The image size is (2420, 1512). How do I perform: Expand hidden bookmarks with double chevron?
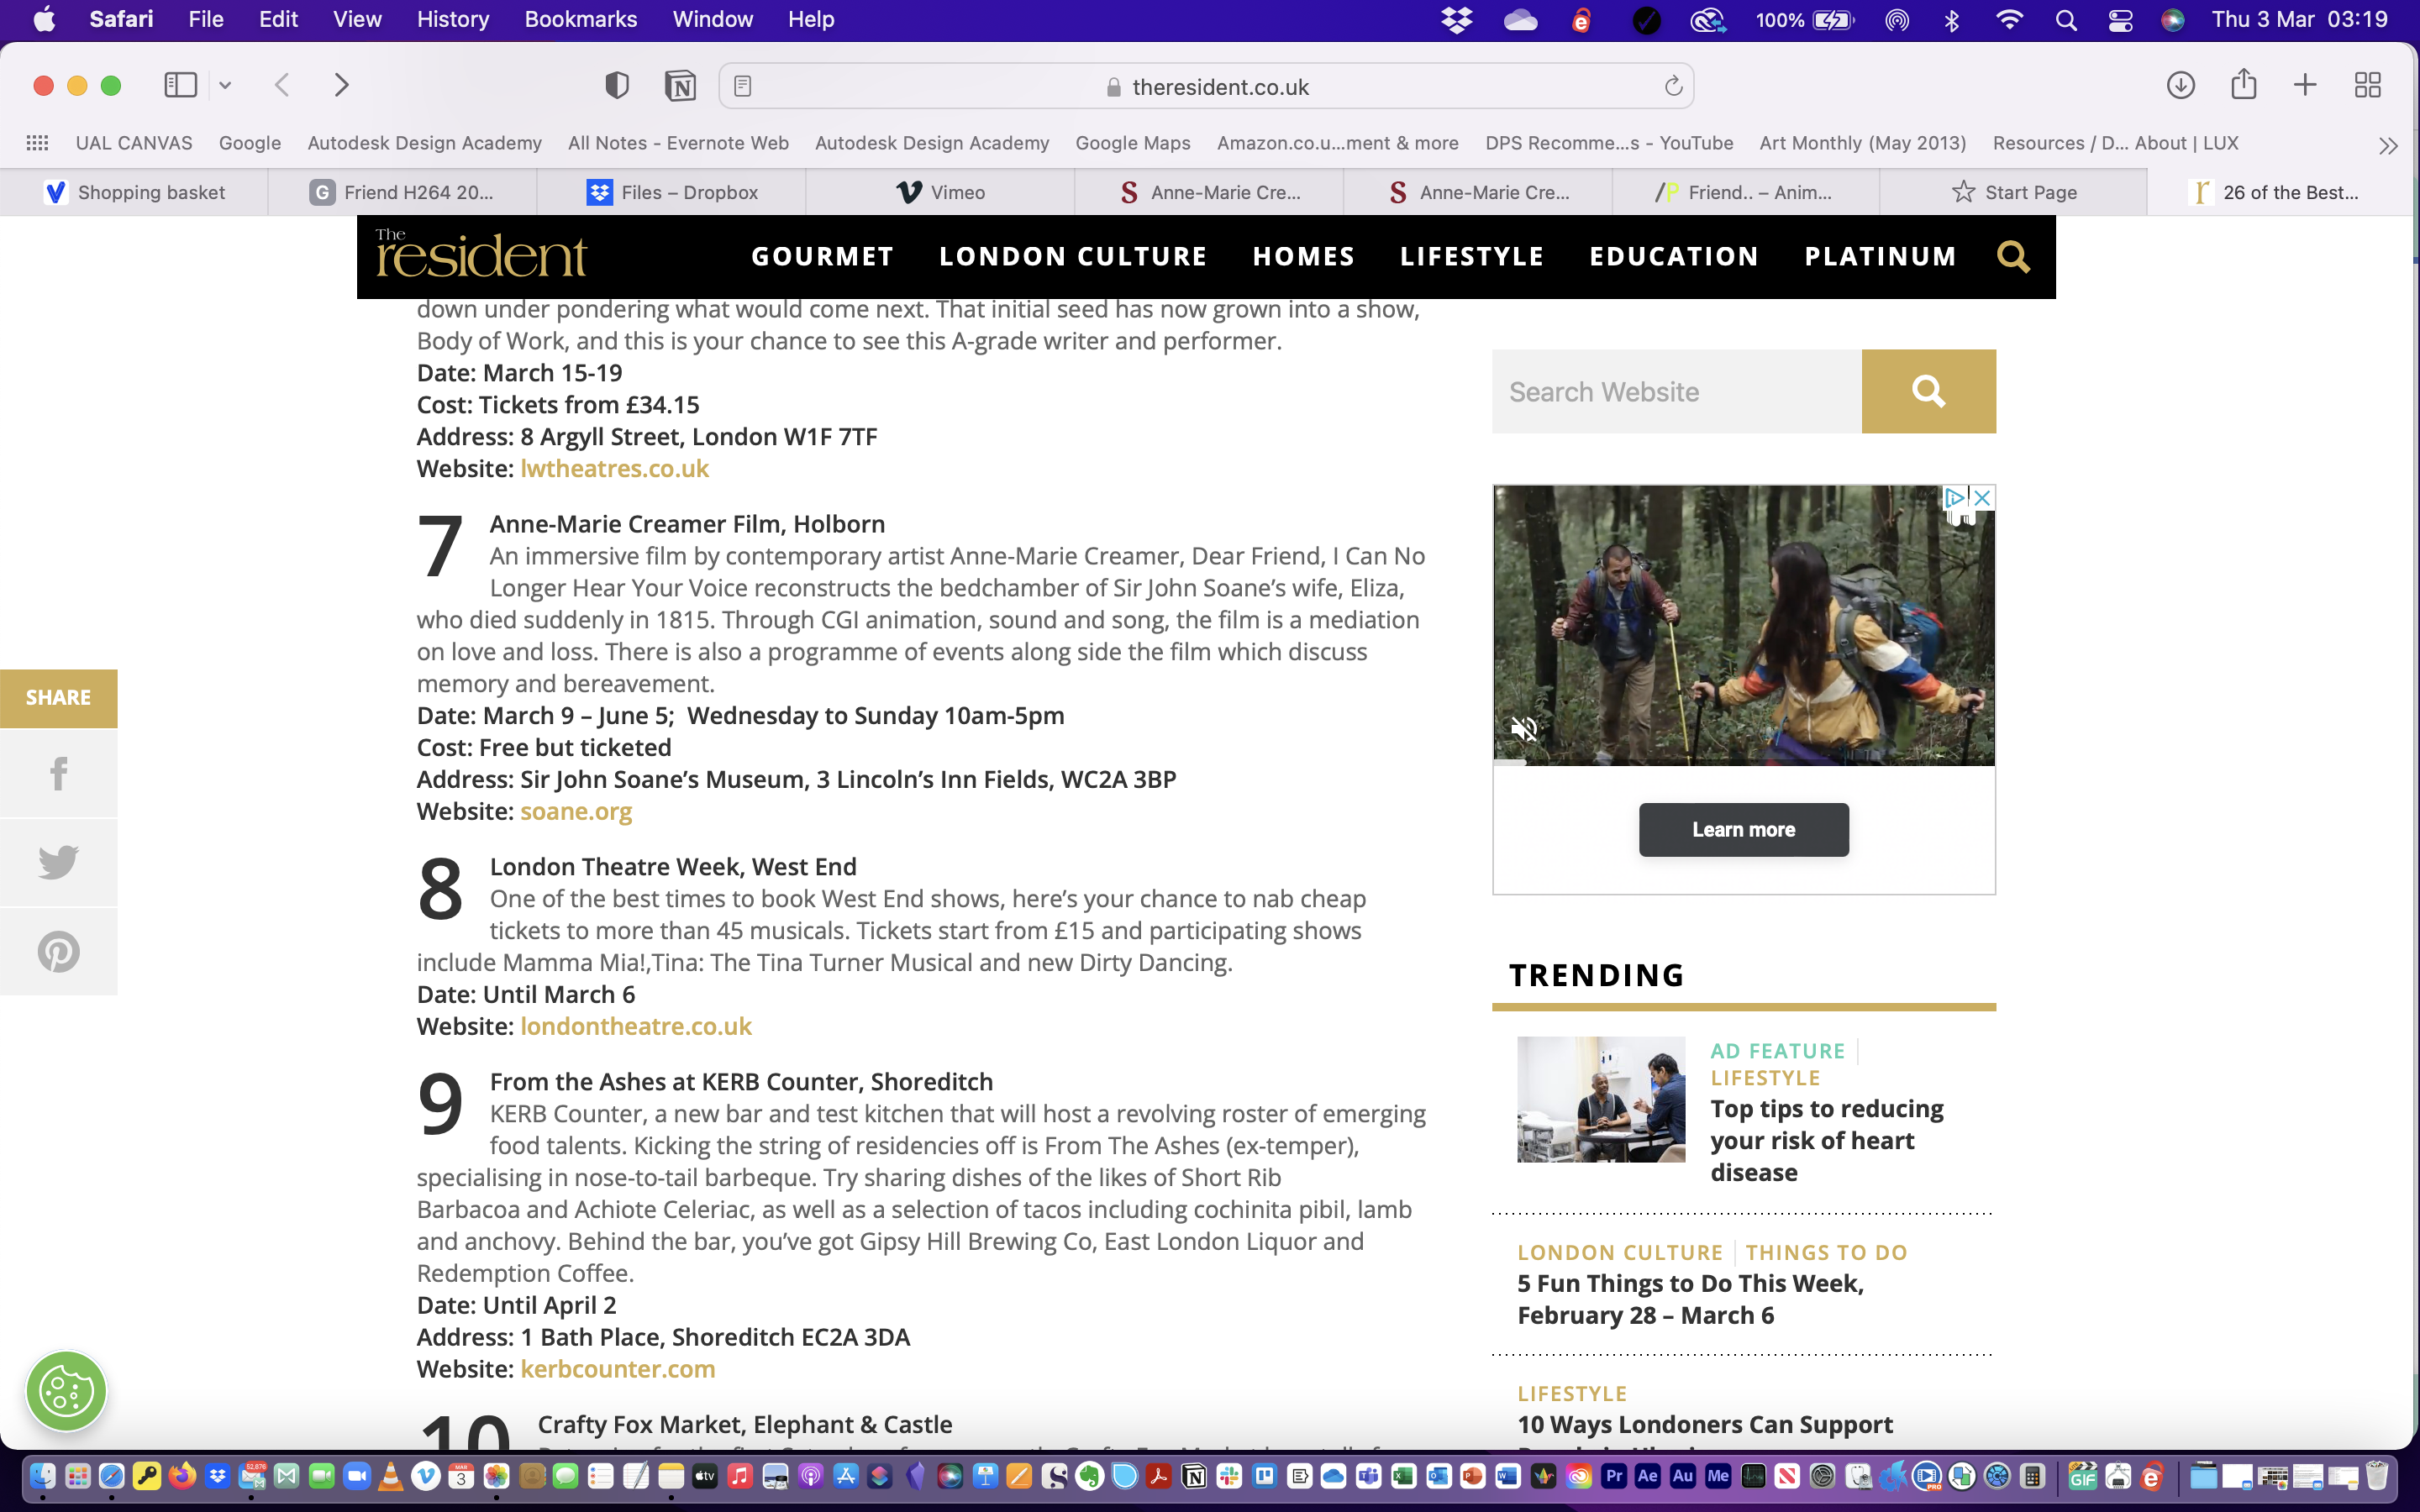2388,146
